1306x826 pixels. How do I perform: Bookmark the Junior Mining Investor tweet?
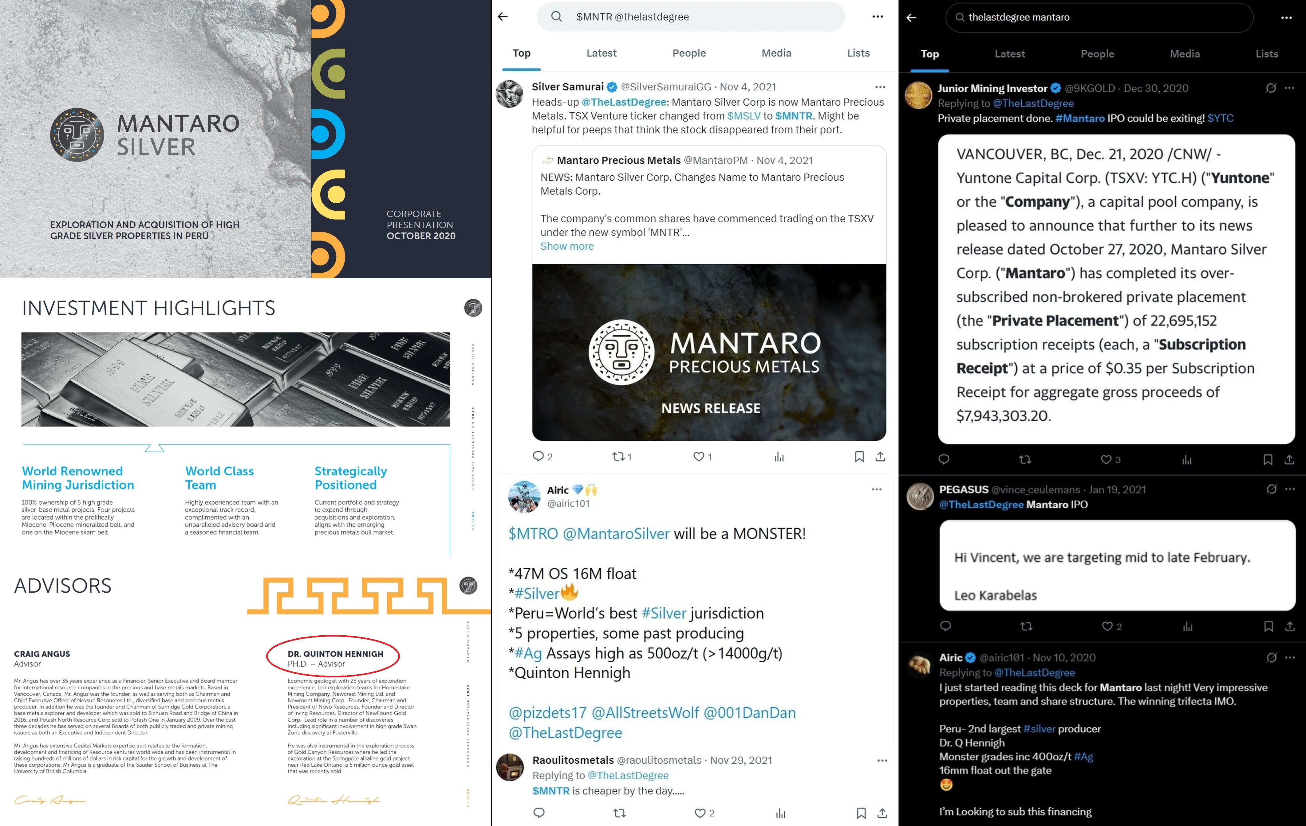pyautogui.click(x=1268, y=460)
